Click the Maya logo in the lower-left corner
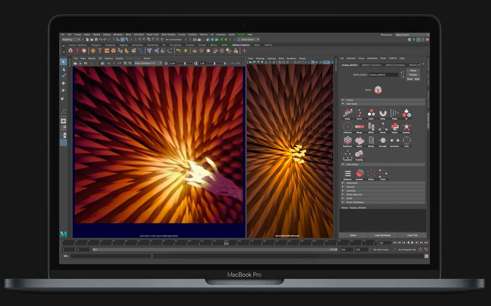 pos(63,234)
